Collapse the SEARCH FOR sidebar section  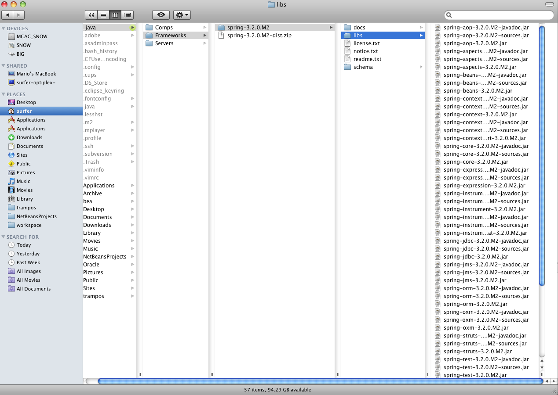tap(4, 237)
